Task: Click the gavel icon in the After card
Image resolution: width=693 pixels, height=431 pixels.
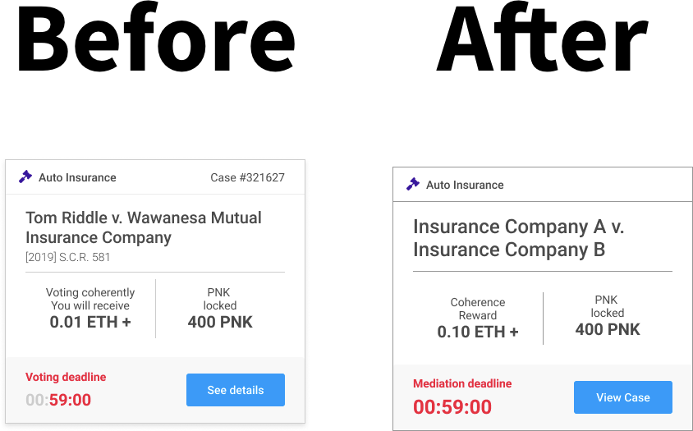Action: click(x=413, y=185)
